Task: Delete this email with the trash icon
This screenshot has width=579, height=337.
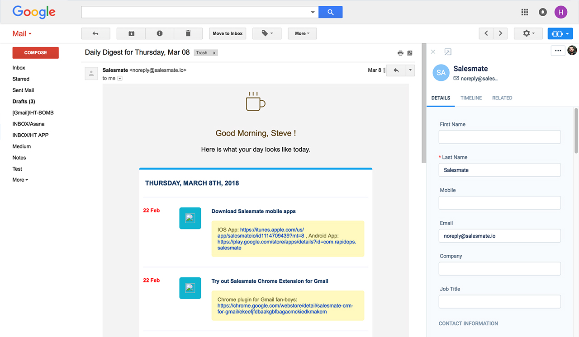Action: coord(188,33)
